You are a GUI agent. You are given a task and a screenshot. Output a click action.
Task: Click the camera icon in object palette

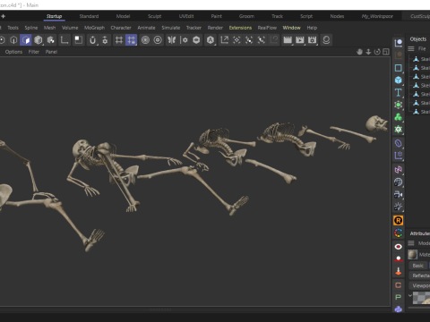tap(399, 194)
